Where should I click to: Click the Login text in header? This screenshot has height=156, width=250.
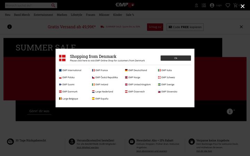click(219, 6)
